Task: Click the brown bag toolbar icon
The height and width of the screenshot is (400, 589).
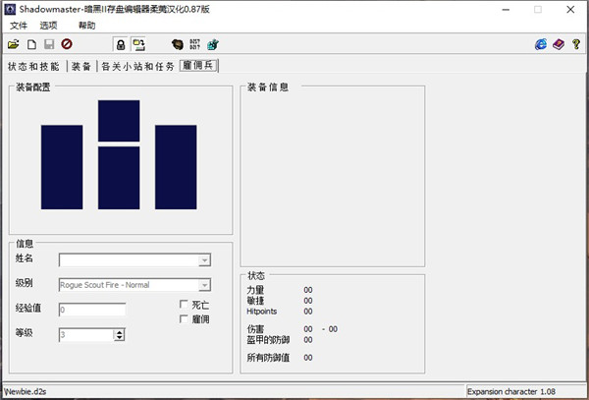Action: [x=178, y=44]
